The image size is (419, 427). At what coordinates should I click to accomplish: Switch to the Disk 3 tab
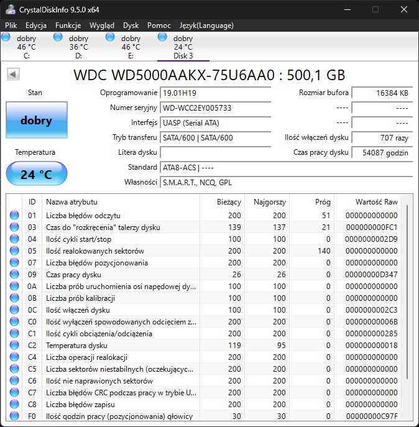point(183,47)
